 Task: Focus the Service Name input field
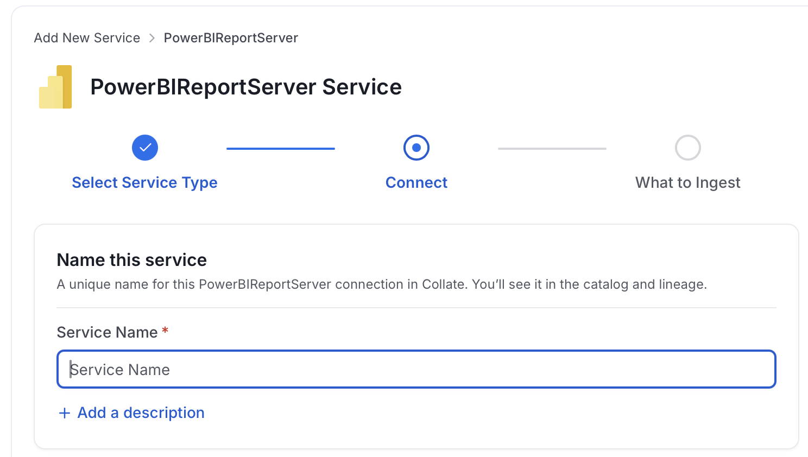click(416, 369)
